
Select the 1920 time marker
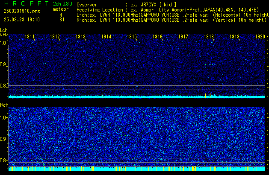click(260, 37)
